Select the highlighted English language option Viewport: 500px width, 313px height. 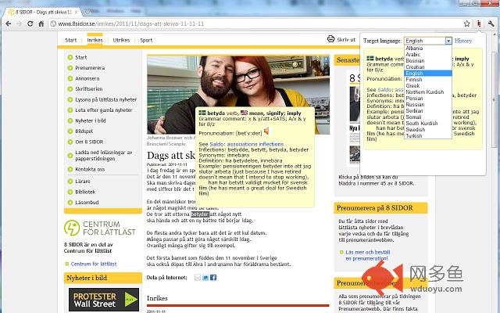[427, 73]
